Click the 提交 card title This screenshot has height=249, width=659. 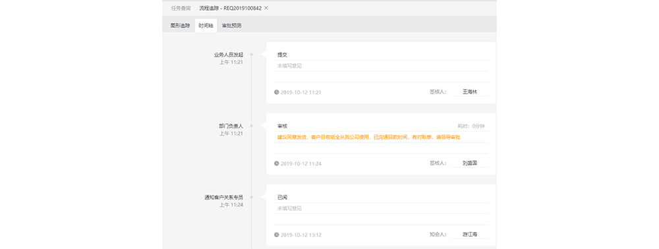tap(282, 55)
